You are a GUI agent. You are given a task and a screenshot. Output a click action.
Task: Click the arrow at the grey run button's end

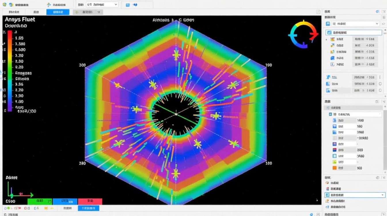(x=98, y=12)
